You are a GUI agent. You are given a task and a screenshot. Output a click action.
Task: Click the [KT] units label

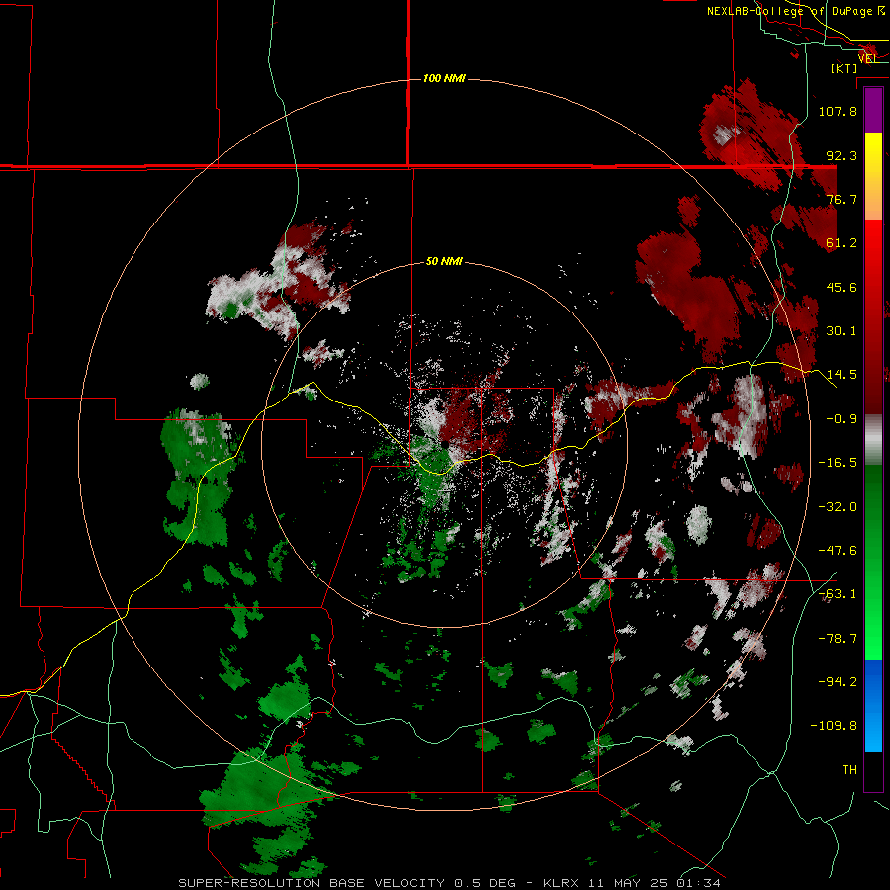845,68
